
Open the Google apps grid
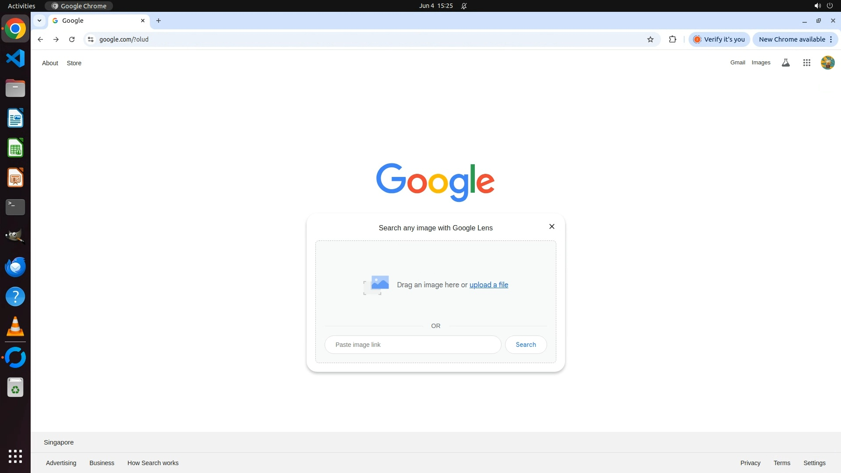(806, 63)
